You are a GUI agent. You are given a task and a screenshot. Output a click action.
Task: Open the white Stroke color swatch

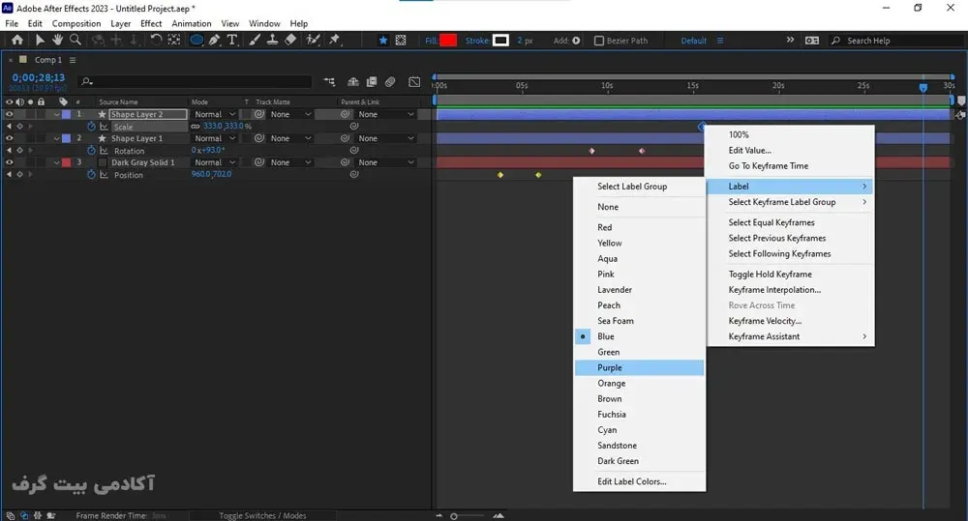click(500, 41)
